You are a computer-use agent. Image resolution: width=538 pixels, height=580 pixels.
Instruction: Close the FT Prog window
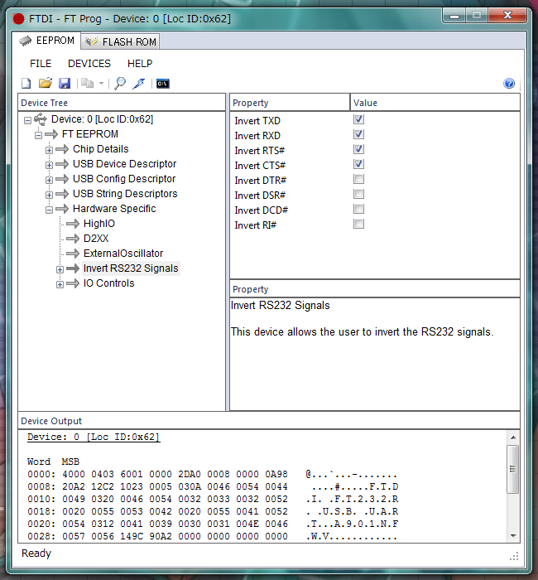point(507,15)
